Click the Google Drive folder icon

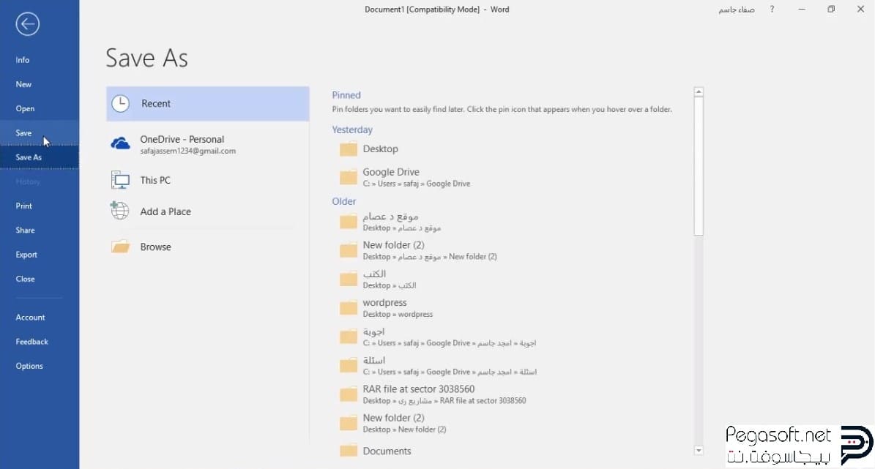[349, 177]
